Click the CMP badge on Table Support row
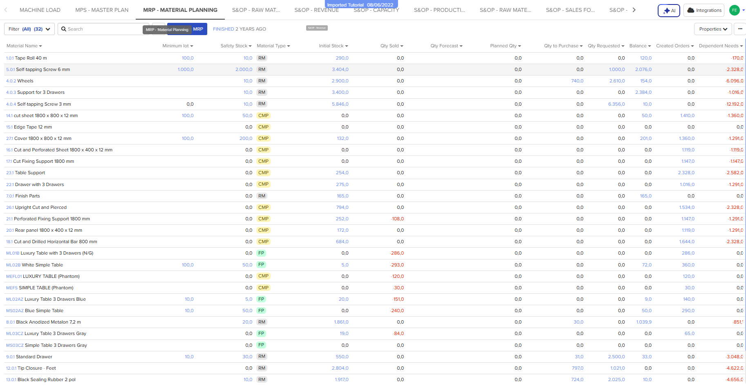Image resolution: width=746 pixels, height=386 pixels. (x=264, y=173)
